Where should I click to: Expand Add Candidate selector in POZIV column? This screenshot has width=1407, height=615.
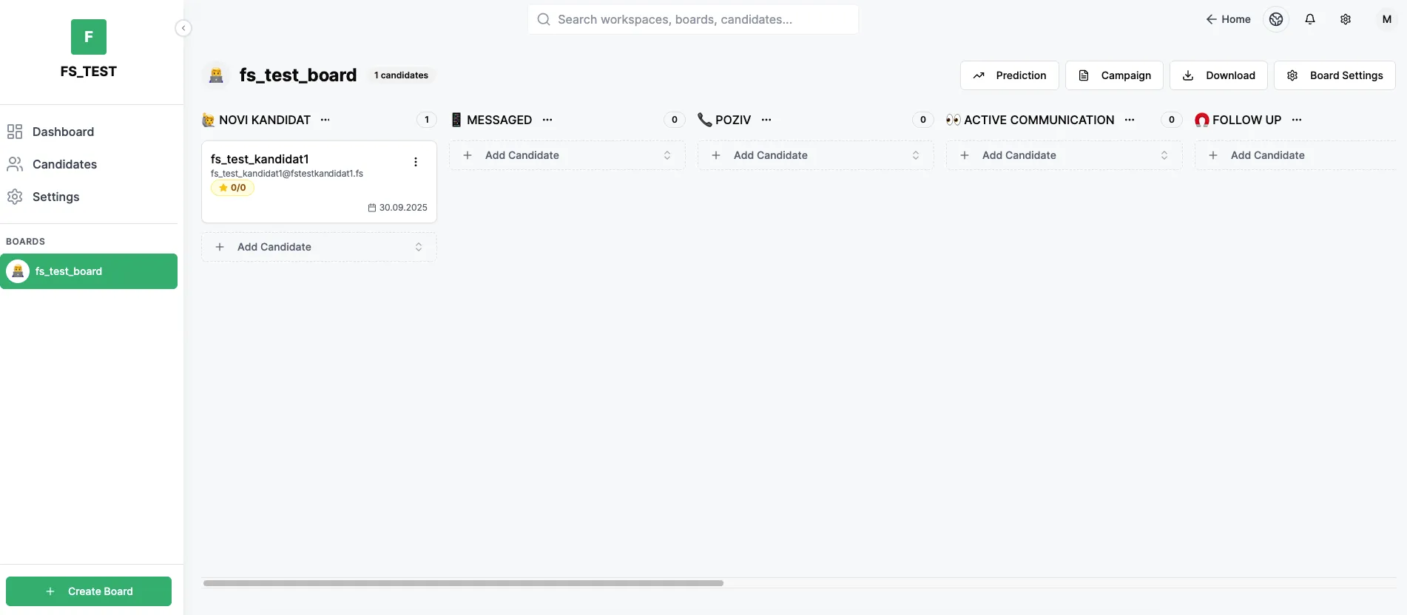[x=916, y=155]
